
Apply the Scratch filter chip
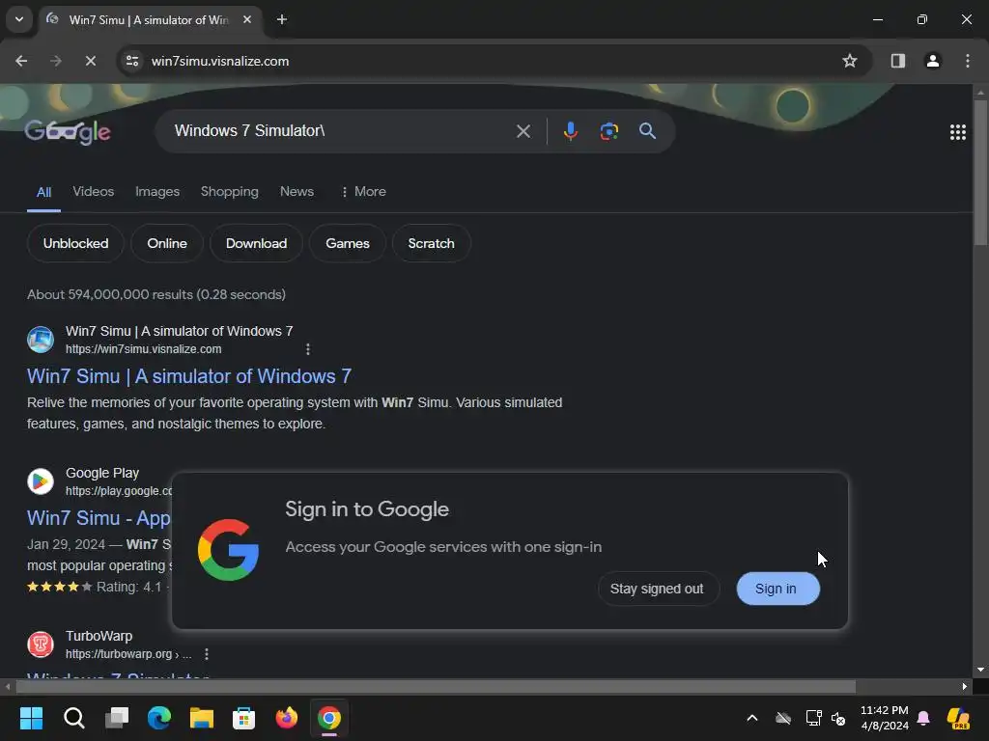(x=432, y=243)
